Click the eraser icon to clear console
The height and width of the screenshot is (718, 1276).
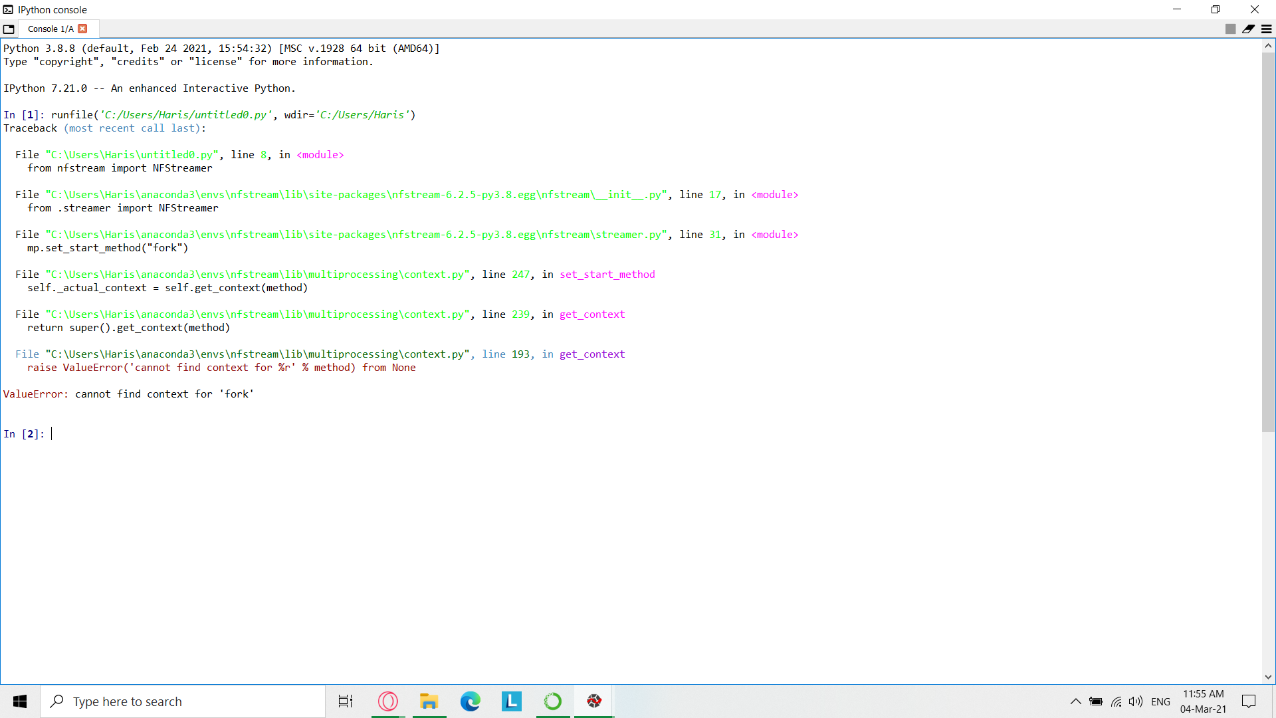pos(1248,29)
